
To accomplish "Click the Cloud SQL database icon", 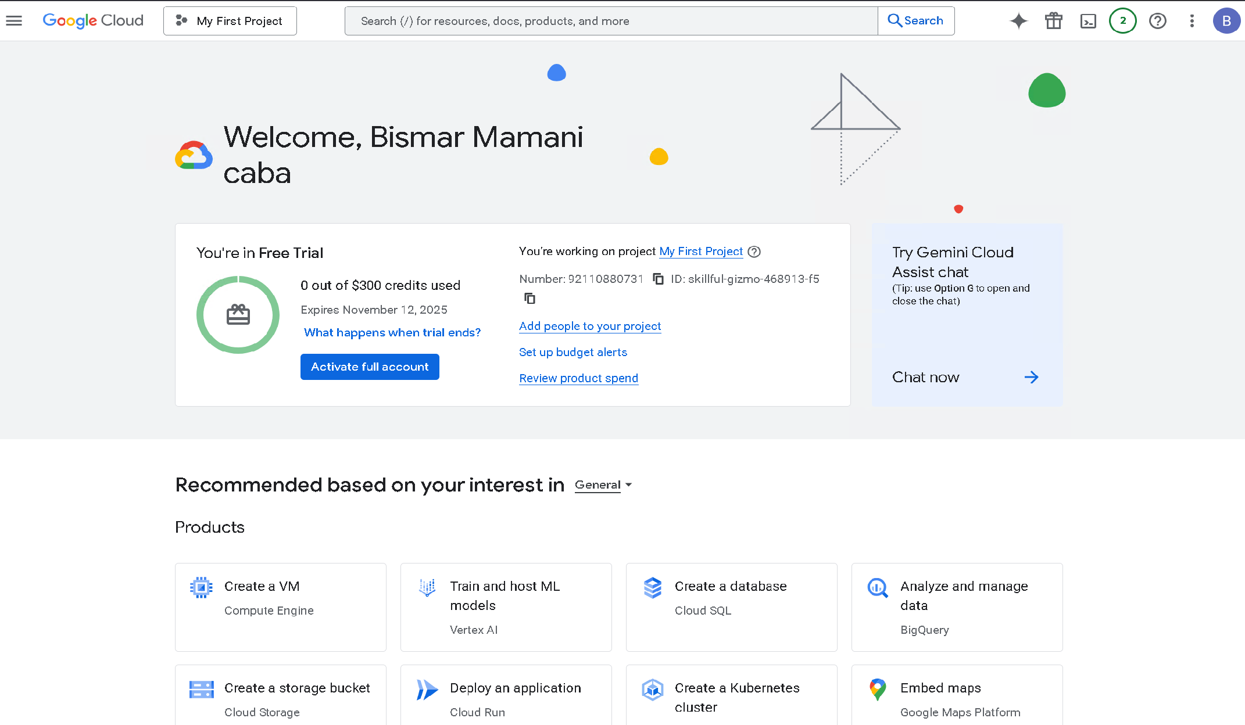I will (x=653, y=587).
